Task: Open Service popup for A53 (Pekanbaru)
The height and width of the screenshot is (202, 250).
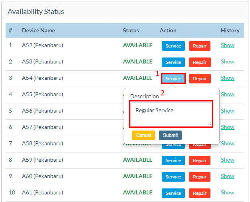Action: click(x=173, y=62)
